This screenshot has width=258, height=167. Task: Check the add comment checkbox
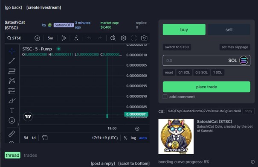tap(165, 97)
